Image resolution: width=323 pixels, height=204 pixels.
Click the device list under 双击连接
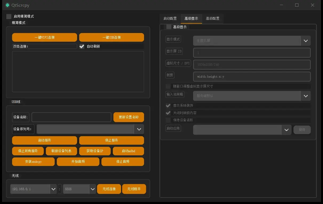click(x=78, y=72)
